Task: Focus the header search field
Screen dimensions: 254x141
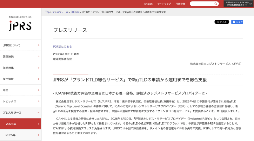Action: click(204, 3)
